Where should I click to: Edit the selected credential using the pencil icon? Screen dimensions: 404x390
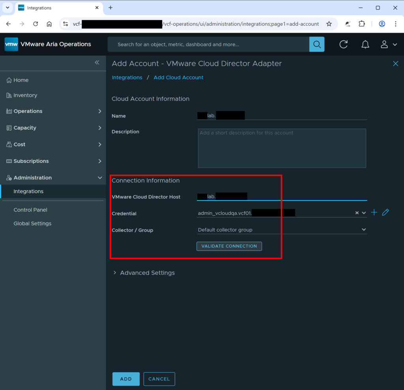pos(385,212)
